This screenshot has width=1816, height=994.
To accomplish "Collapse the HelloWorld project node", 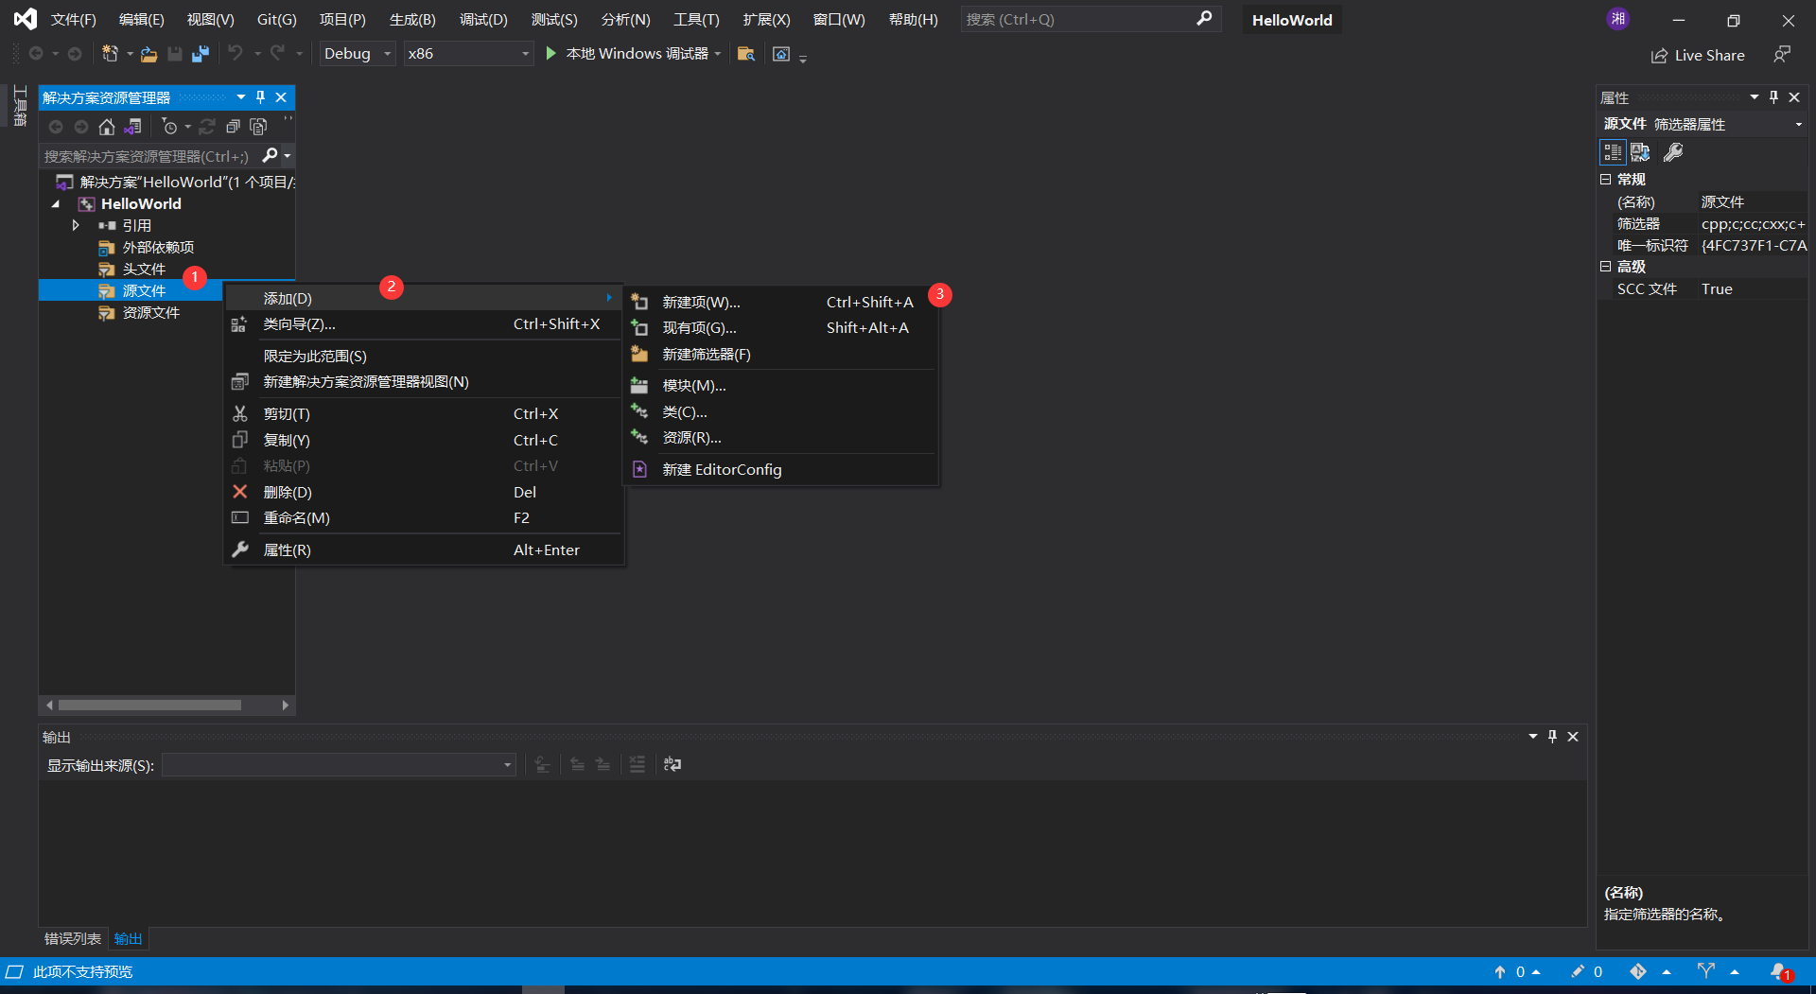I will [x=56, y=204].
